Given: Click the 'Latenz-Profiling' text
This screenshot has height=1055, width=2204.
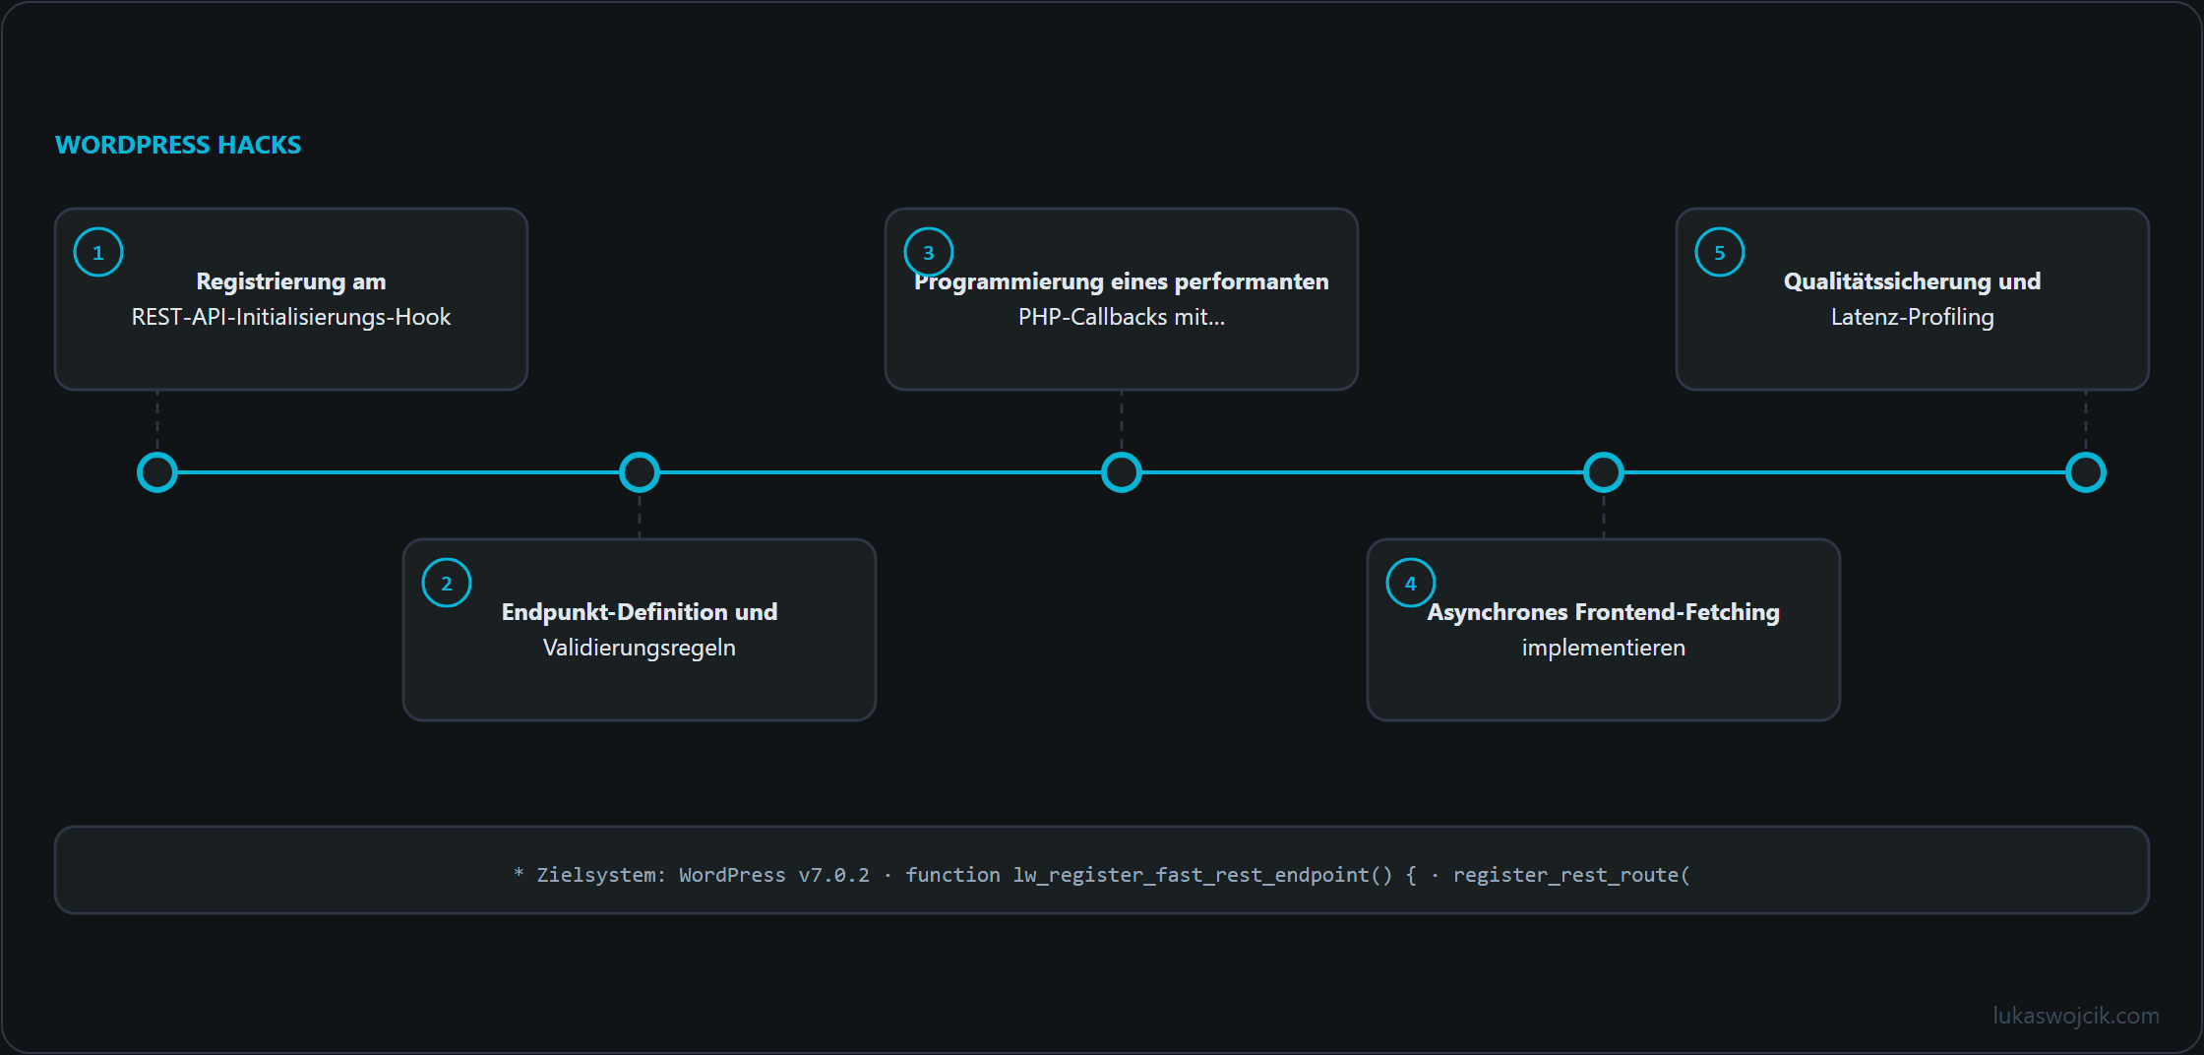Looking at the screenshot, I should tap(1913, 317).
